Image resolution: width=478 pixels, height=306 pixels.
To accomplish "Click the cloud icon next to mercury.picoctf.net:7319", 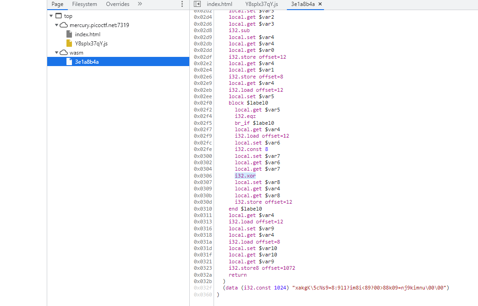I will coord(64,25).
